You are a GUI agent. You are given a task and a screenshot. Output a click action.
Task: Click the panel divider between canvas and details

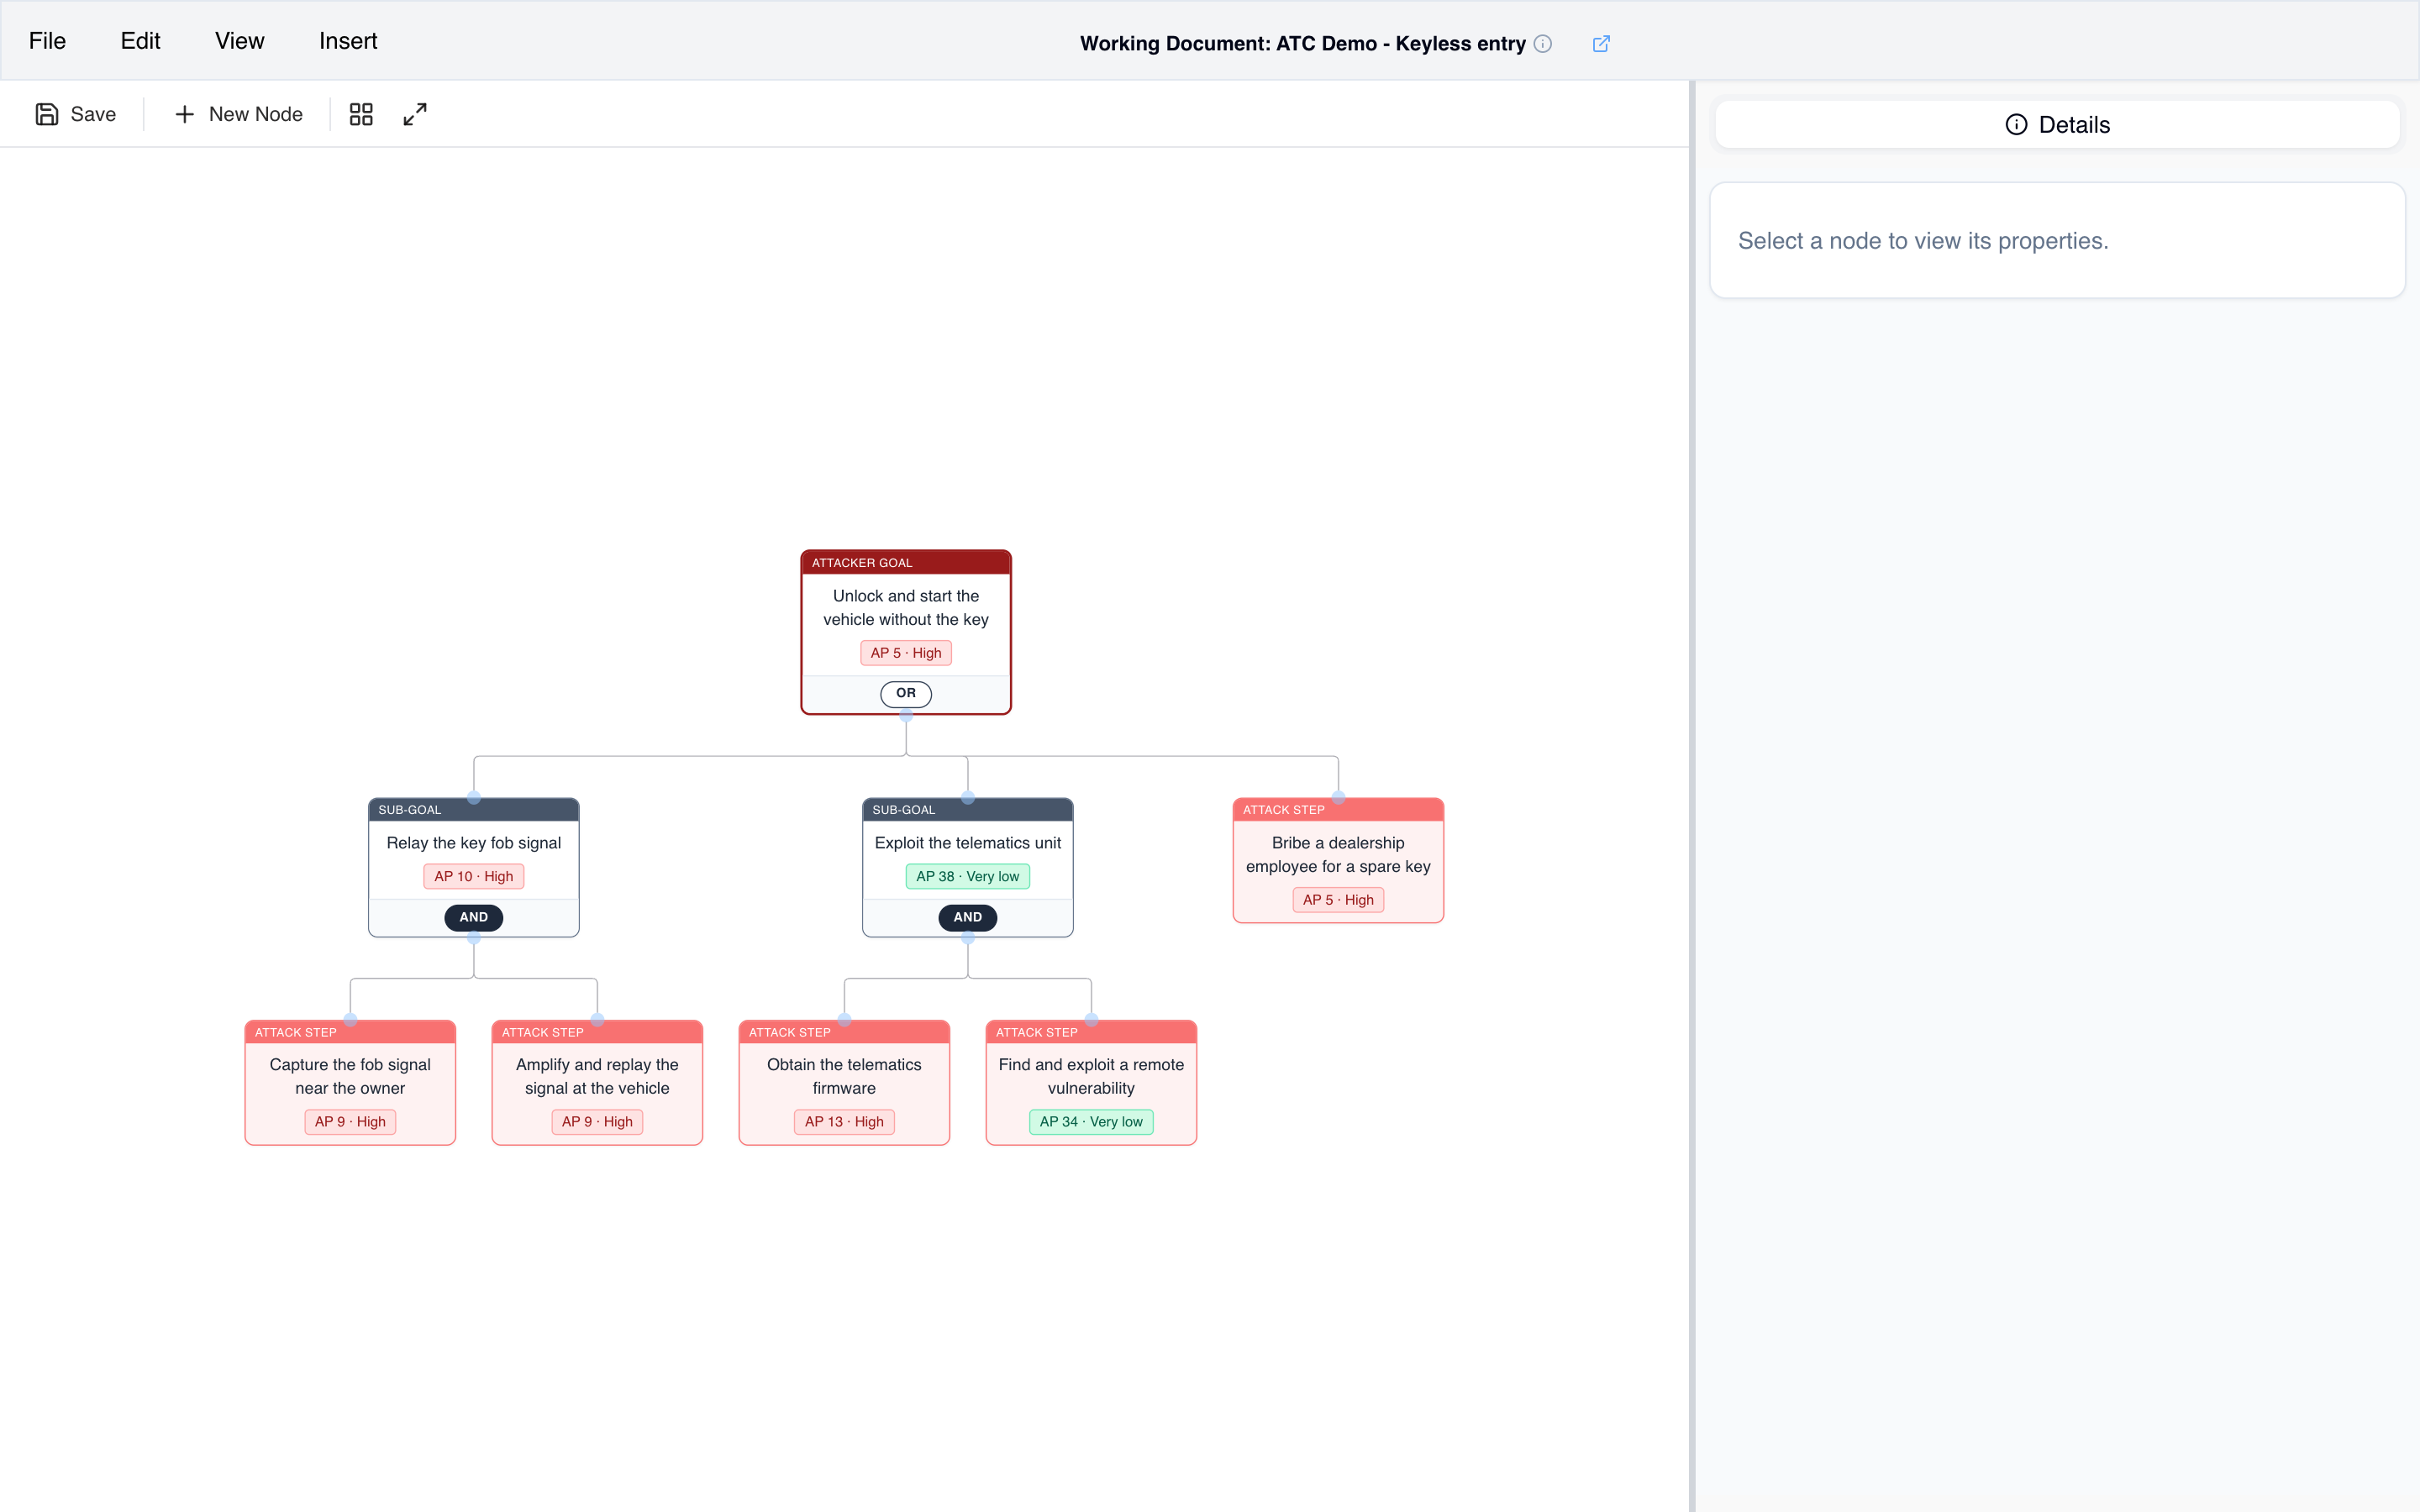(1692, 796)
